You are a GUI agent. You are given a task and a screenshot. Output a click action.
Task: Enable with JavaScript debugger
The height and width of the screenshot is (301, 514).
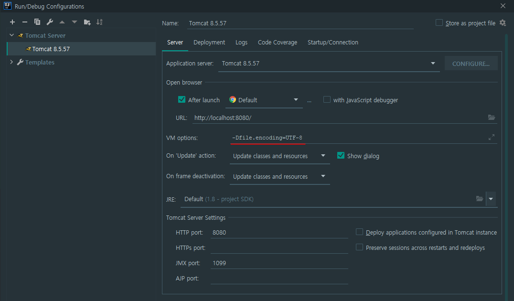tap(327, 99)
